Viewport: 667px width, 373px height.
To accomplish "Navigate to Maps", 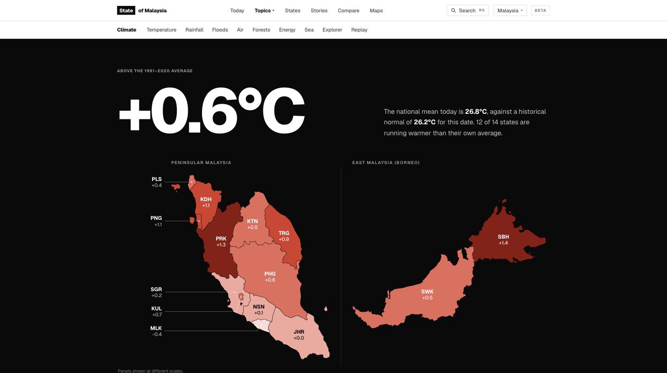I will click(376, 11).
